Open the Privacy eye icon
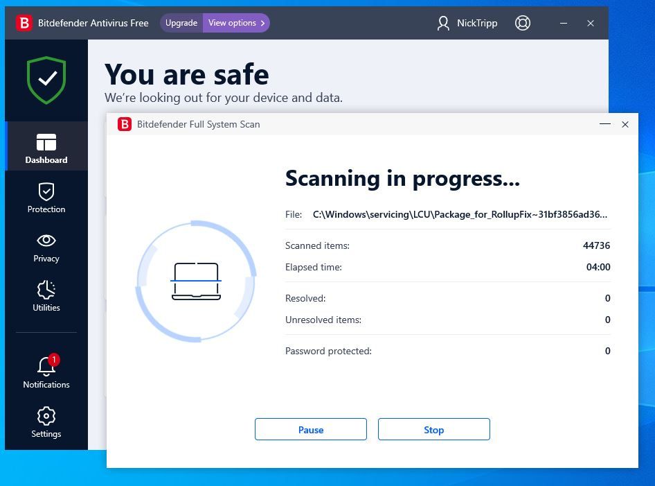655x486 pixels. tap(46, 241)
